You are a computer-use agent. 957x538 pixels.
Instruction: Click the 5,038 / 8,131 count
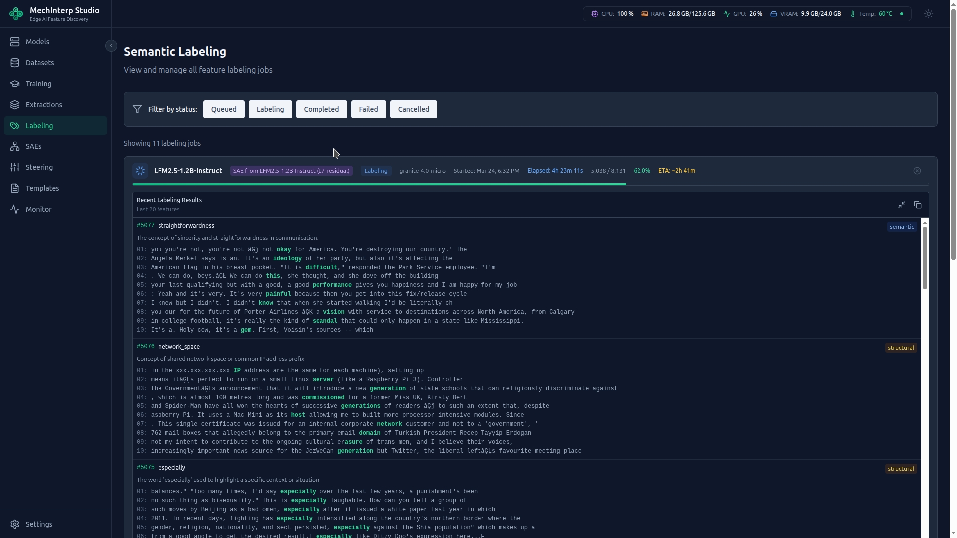608,171
